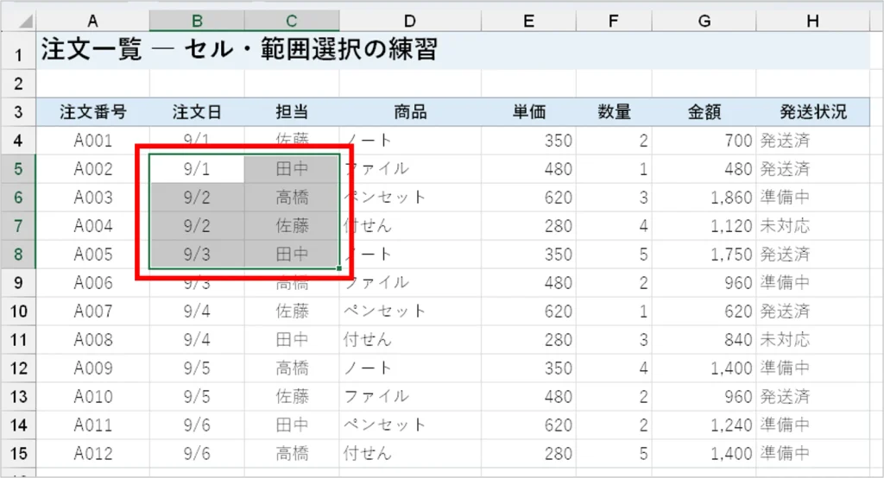Image resolution: width=884 pixels, height=478 pixels.
Task: Click the 商品 header cell
Action: coord(410,111)
